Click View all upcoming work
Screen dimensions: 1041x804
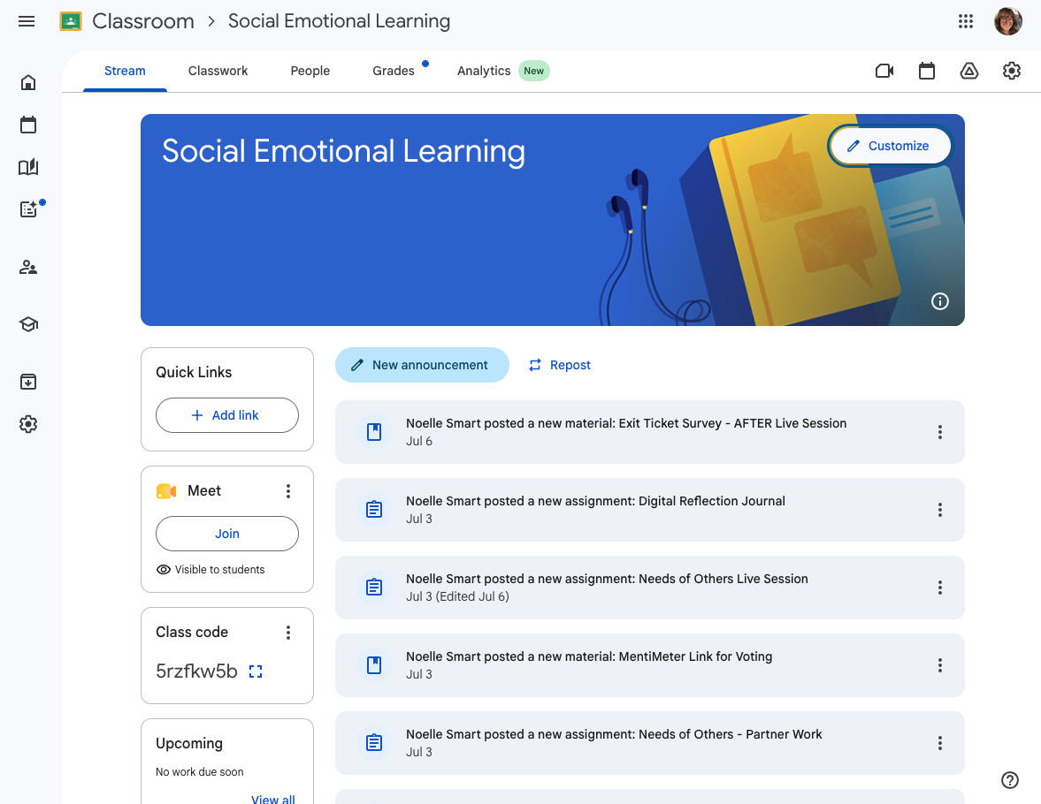click(273, 798)
